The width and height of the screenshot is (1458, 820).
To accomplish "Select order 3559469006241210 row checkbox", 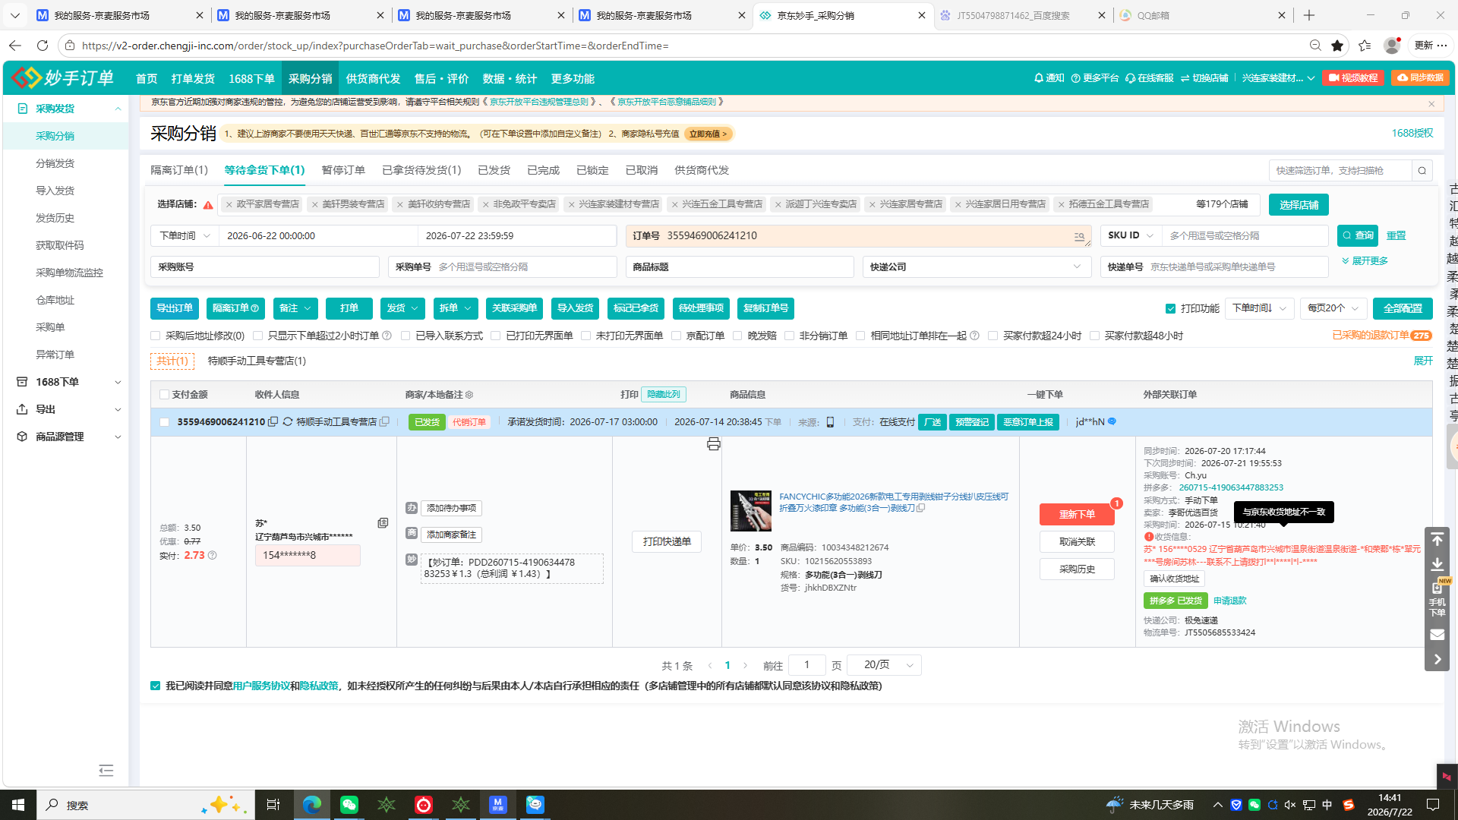I will [164, 422].
